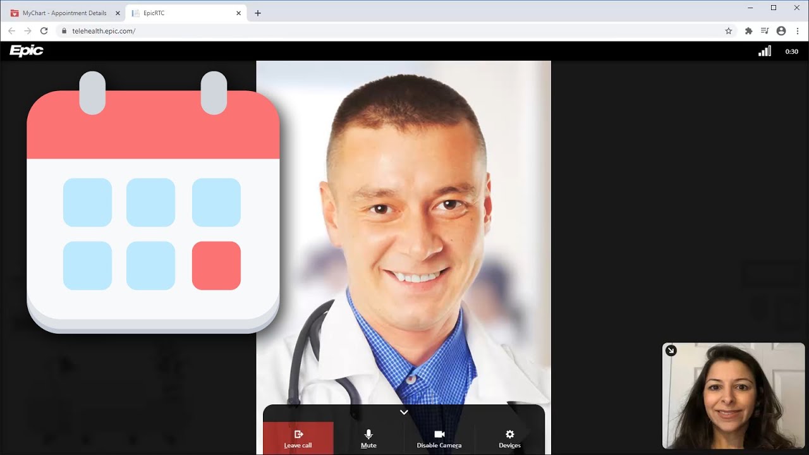Click the Epic logo
This screenshot has height=455, width=809.
(x=27, y=51)
